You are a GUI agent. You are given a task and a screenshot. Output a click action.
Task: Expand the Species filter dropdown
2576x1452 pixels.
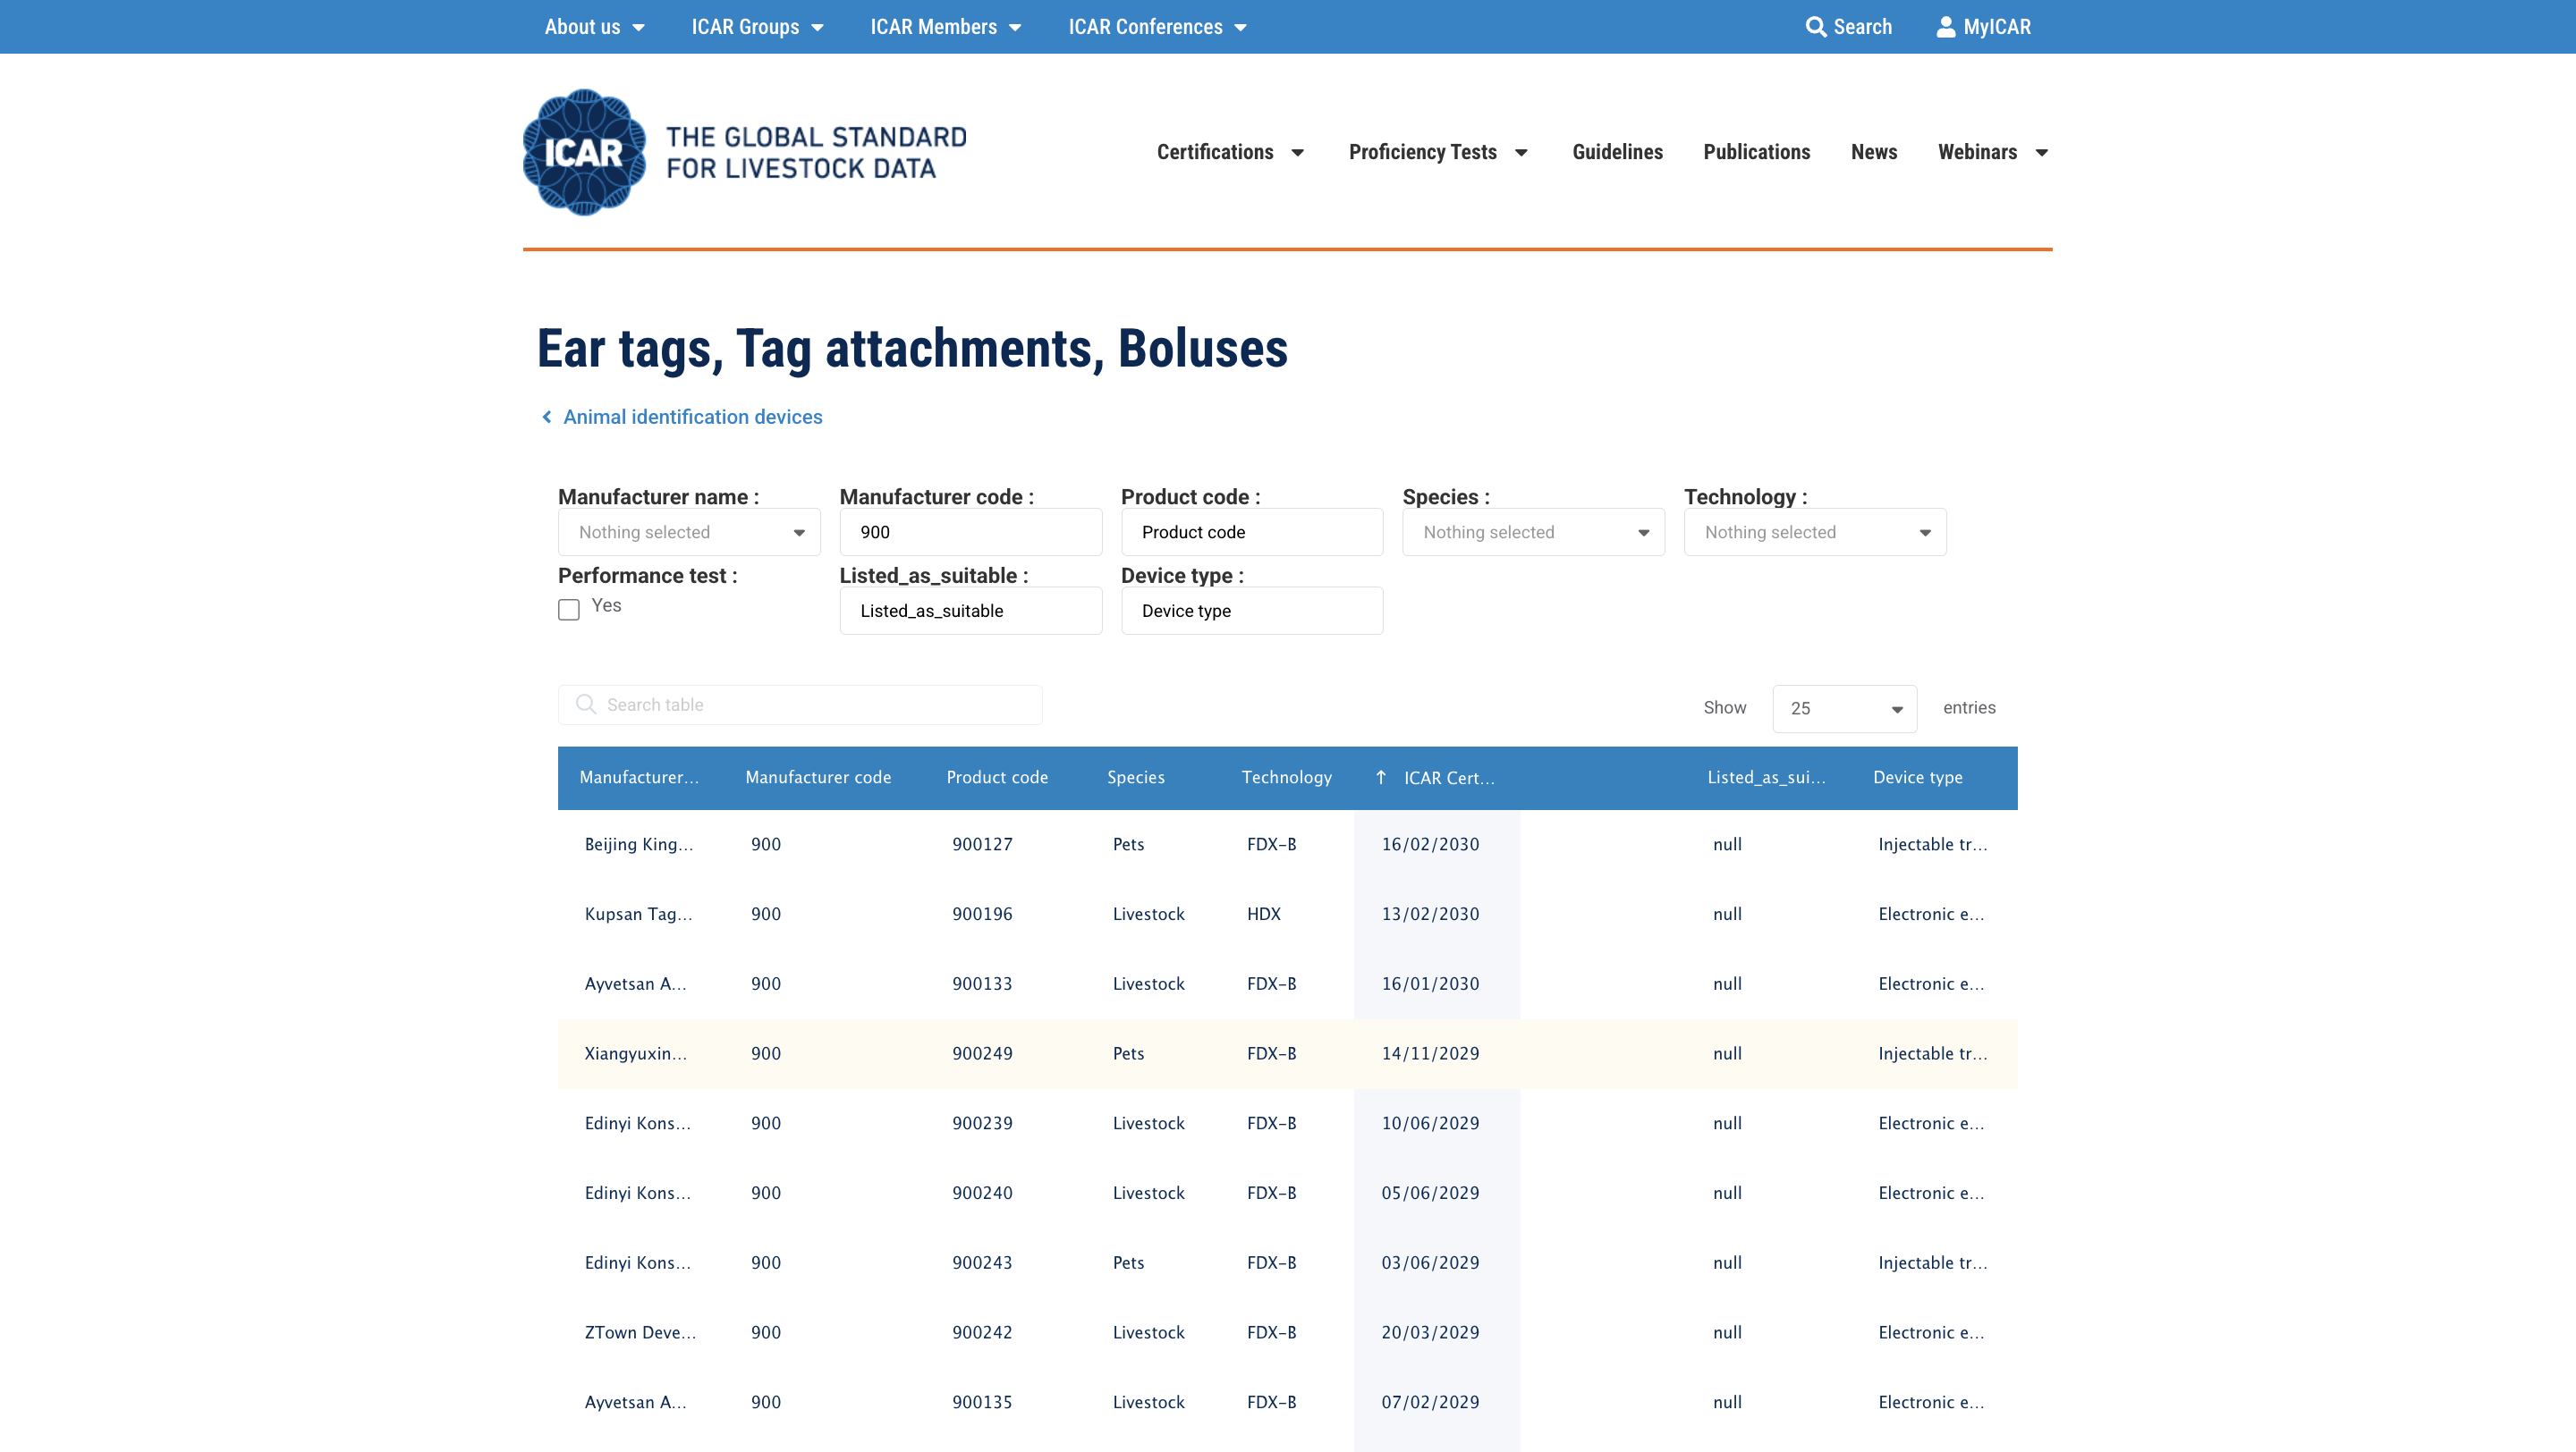coord(1532,533)
